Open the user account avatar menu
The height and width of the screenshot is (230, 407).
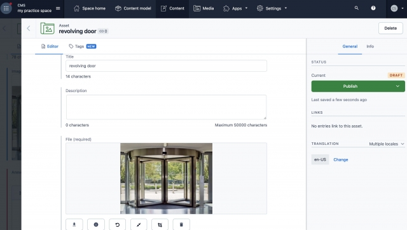click(x=397, y=8)
